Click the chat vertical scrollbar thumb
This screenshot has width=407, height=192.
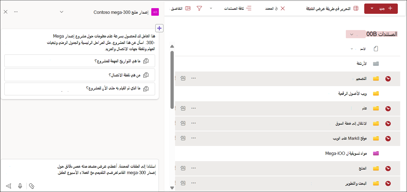pyautogui.click(x=172, y=80)
